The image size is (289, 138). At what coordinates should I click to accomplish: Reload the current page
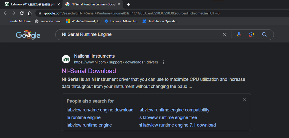click(x=22, y=13)
